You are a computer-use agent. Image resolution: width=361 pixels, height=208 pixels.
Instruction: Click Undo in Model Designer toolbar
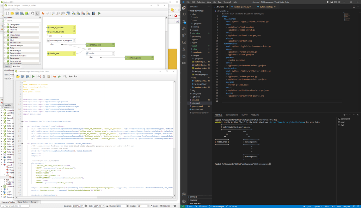tap(43, 13)
